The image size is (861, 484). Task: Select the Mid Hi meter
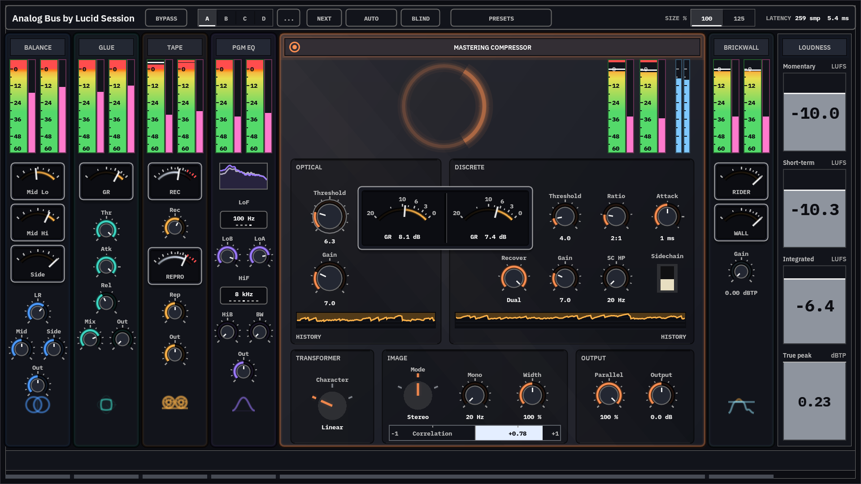tap(38, 222)
